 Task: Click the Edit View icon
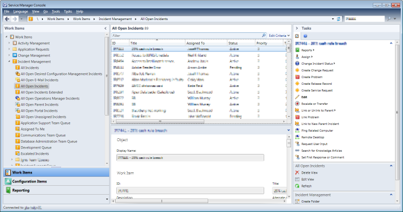[297, 179]
